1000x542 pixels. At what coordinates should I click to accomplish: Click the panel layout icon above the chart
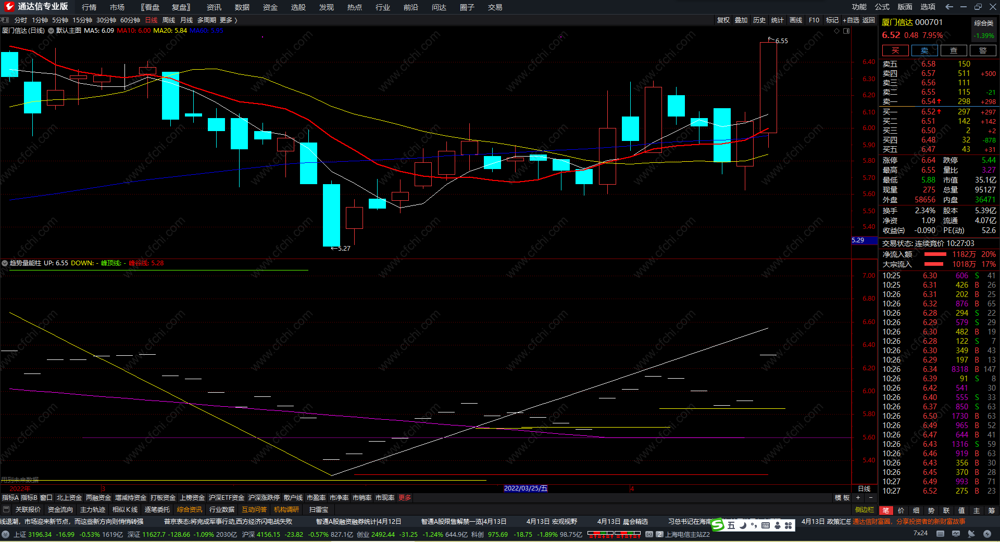(846, 31)
